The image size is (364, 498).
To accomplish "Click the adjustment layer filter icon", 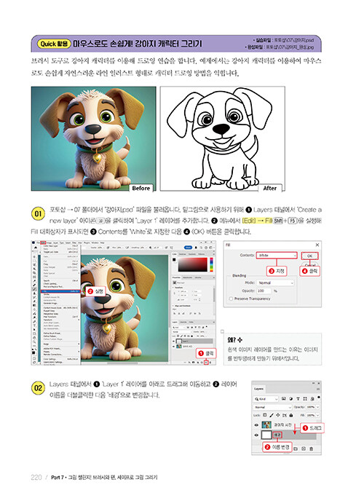I will coord(291,398).
